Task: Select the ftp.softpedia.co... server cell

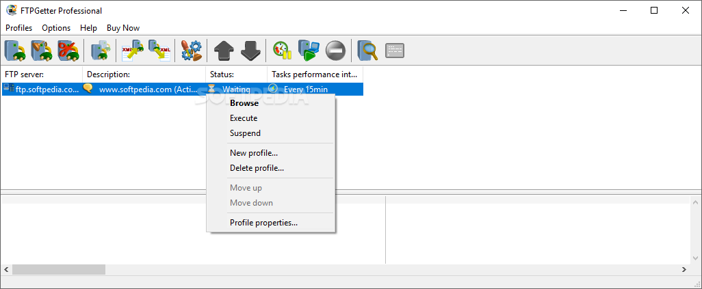Action: tap(42, 89)
